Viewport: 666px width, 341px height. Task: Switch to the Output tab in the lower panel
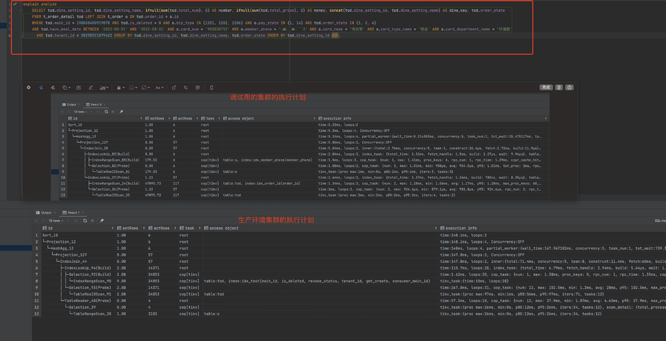click(x=45, y=212)
